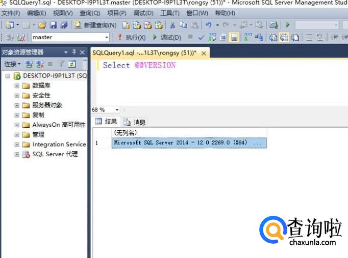Click the Uncomment Selected Lines icon
Viewport: 348px width, 258px height.
320,37
